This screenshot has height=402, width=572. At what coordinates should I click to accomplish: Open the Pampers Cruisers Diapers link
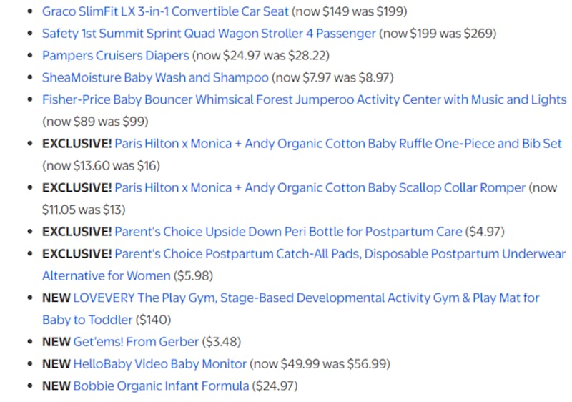[116, 56]
